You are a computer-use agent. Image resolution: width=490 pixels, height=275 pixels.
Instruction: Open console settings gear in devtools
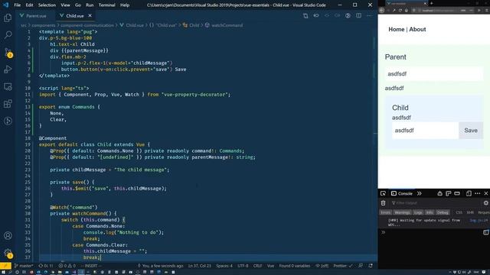pyautogui.click(x=486, y=203)
